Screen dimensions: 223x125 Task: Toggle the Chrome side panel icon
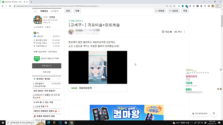click(x=209, y=6)
